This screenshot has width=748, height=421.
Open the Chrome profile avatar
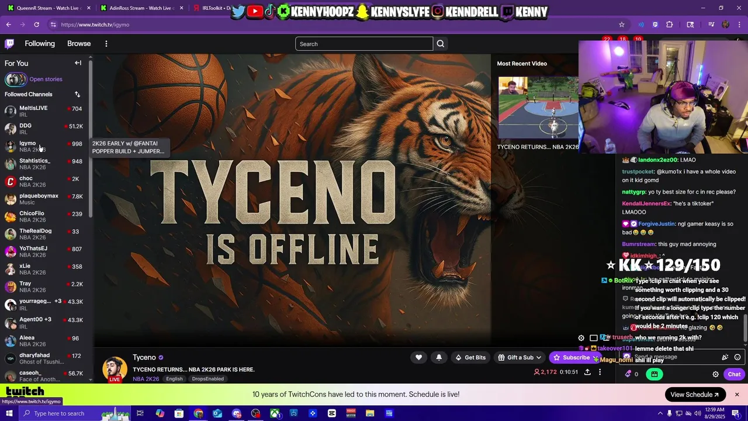pyautogui.click(x=725, y=25)
